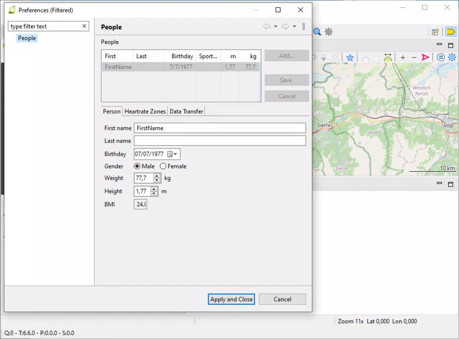Click the green dome icon with double arrow

(x=388, y=57)
